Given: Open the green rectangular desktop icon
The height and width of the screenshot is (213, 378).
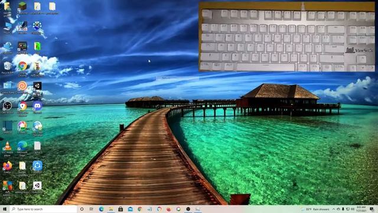Looking at the screenshot, I should [37, 46].
